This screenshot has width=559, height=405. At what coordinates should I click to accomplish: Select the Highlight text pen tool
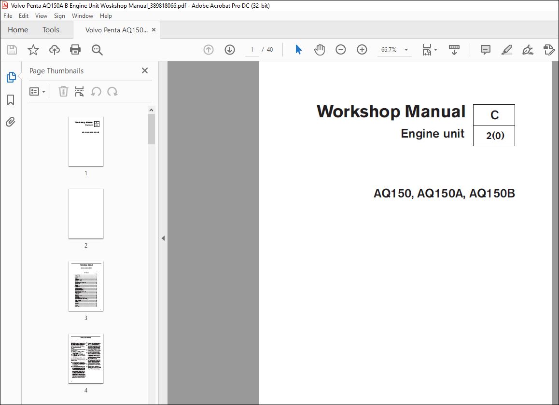click(506, 50)
